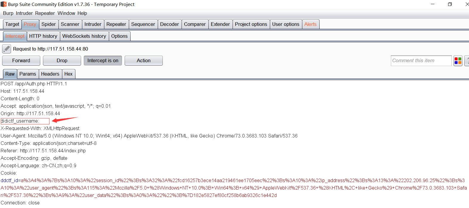The image size is (469, 208).
Task: Open the Window menu
Action: (66, 13)
